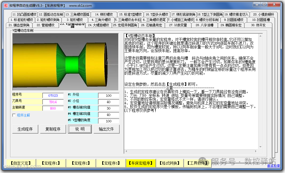Open tab 12. 圆弧动态车削

pyautogui.click(x=51, y=14)
